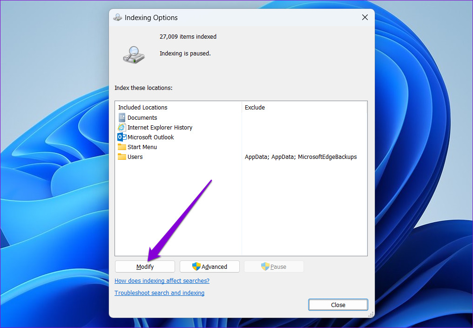Click the Documents location icon

pos(122,117)
